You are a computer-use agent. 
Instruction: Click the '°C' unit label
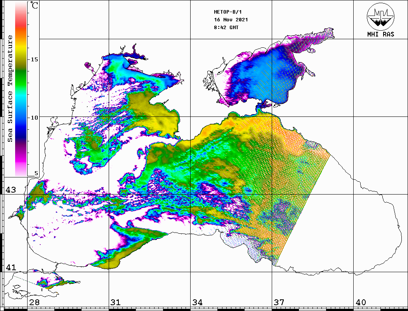coord(34,5)
